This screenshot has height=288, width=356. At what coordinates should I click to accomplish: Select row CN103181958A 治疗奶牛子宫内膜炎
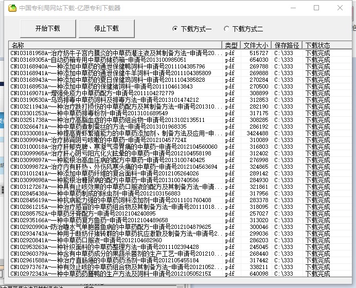coord(180,53)
